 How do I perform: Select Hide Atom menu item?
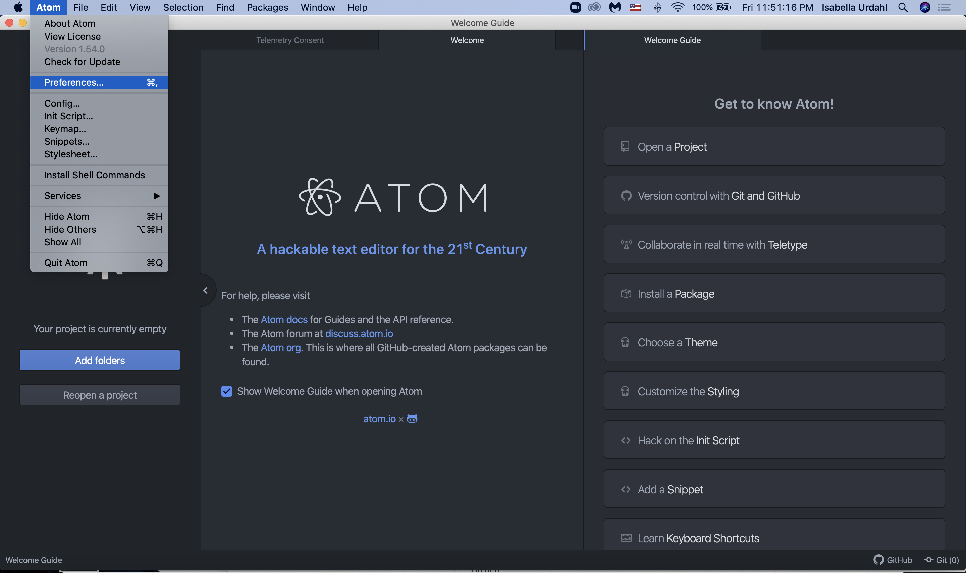pos(99,216)
